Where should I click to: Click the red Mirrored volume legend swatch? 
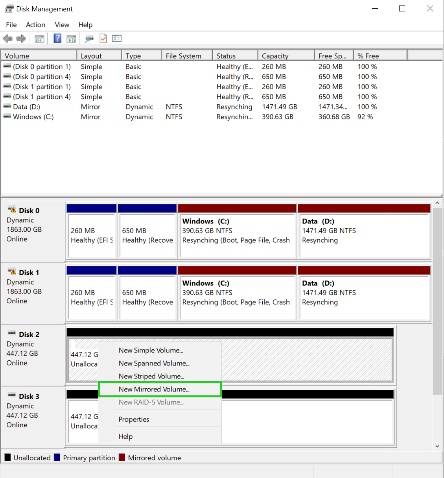(122, 458)
